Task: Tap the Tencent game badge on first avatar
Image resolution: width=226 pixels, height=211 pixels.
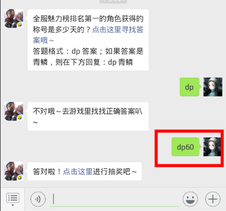Action: pos(20,25)
